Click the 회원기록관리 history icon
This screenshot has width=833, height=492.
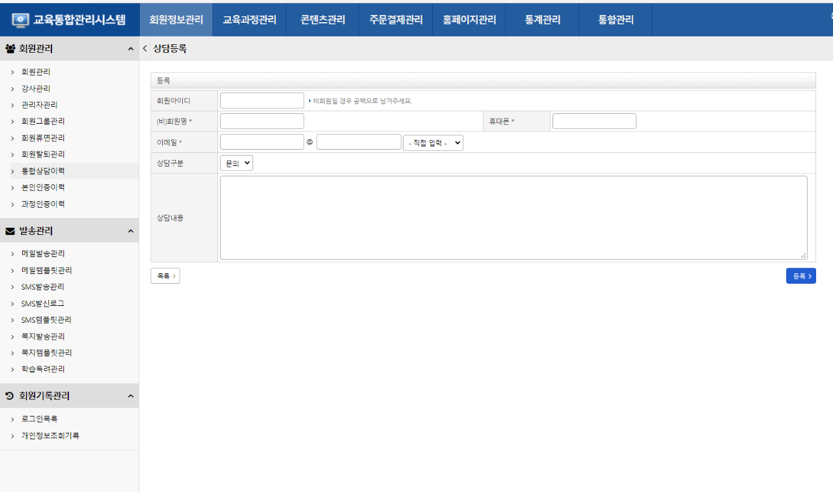(x=10, y=396)
